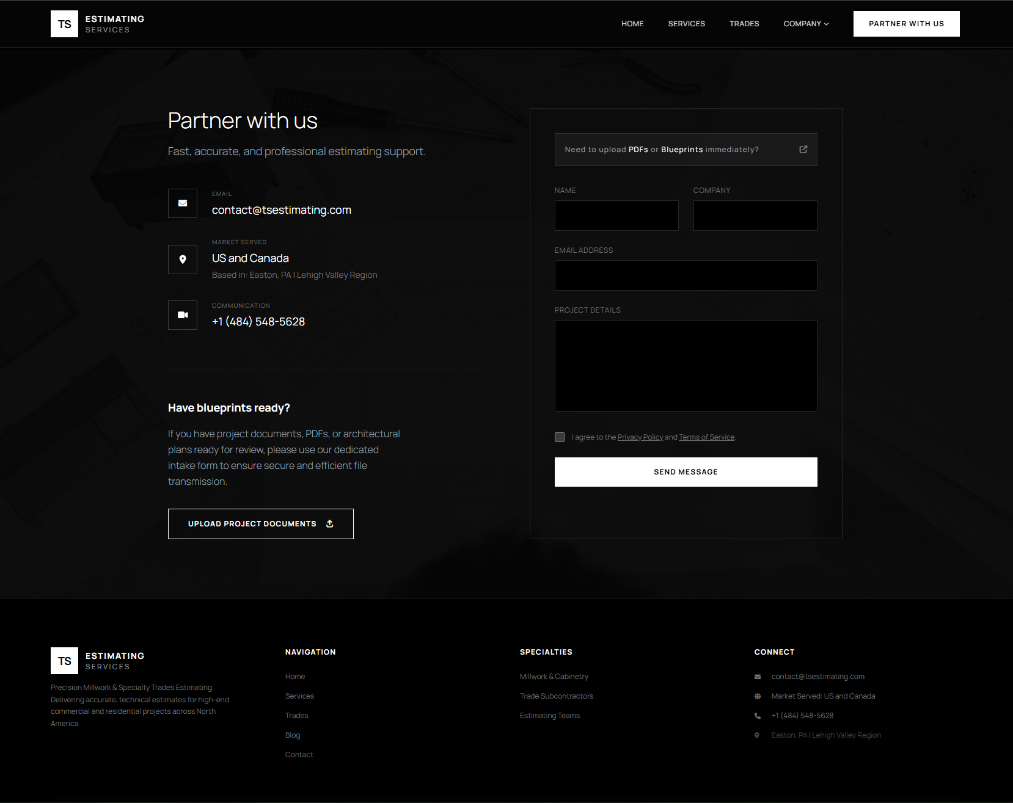Click the external link icon in upload banner

(x=803, y=150)
